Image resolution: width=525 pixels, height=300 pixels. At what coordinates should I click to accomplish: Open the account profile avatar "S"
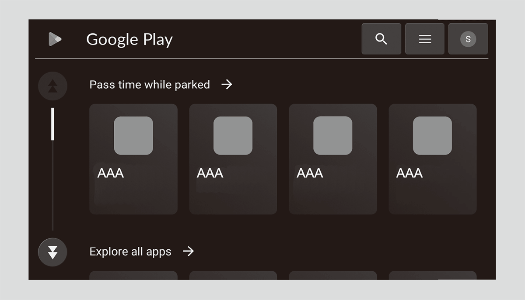click(x=468, y=39)
